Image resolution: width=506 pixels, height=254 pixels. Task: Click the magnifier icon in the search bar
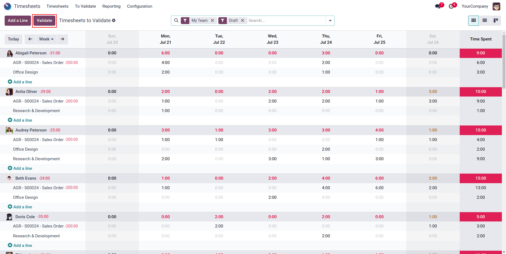176,20
